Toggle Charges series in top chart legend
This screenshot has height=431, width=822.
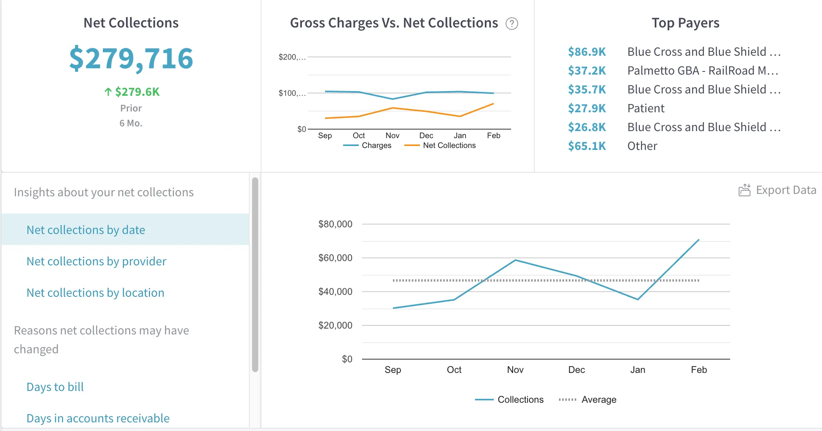point(376,145)
